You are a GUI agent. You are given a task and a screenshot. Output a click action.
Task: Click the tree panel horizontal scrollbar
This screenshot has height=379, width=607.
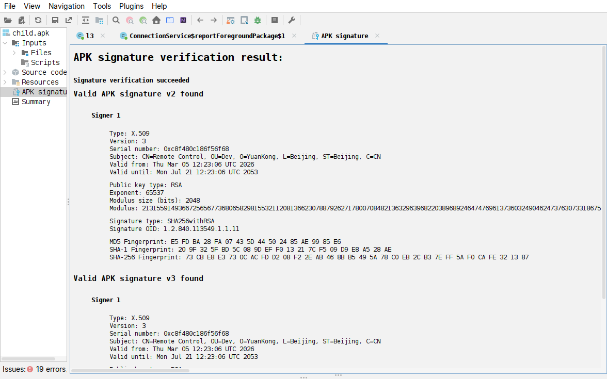coord(28,359)
